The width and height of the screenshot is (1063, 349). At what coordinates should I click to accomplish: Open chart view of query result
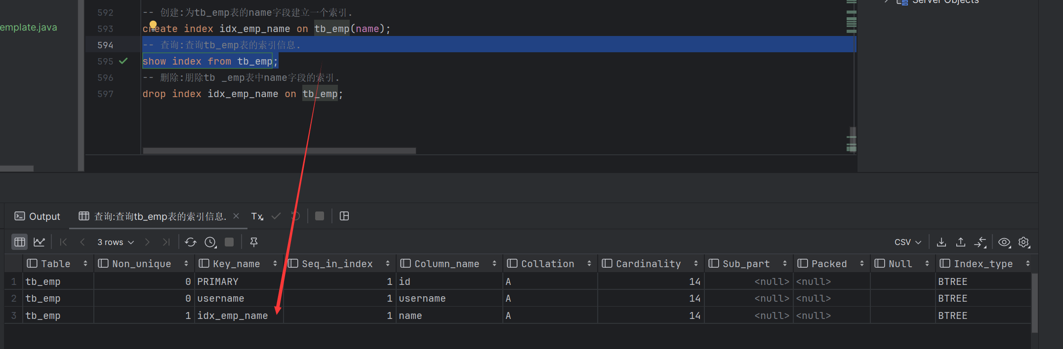(39, 242)
